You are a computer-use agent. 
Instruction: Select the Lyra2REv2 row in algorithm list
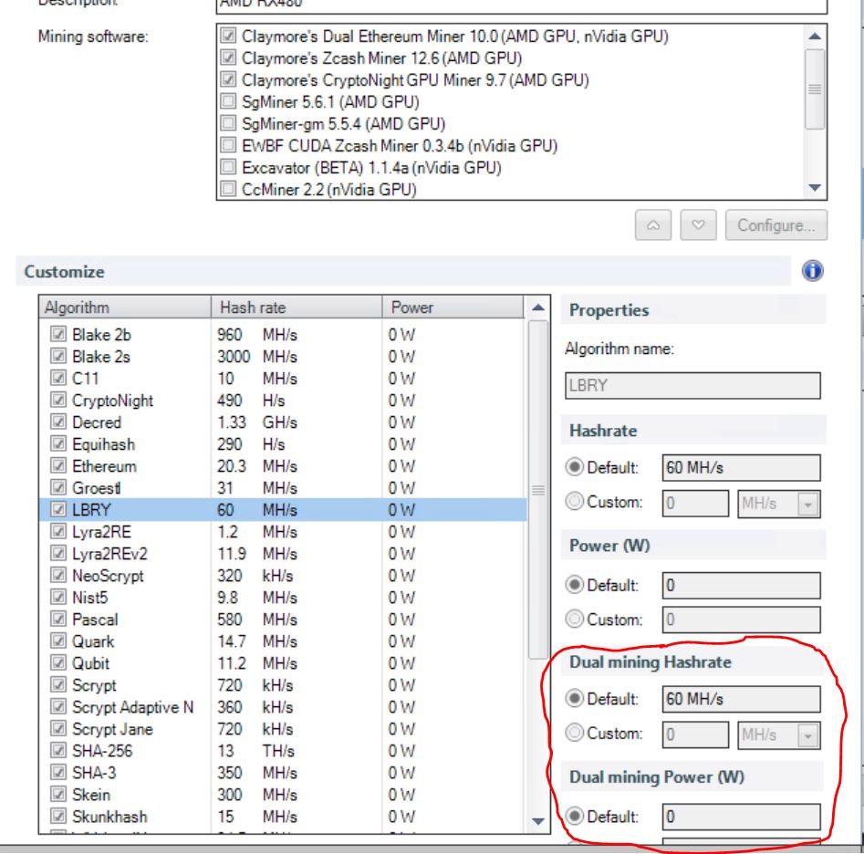tap(283, 553)
